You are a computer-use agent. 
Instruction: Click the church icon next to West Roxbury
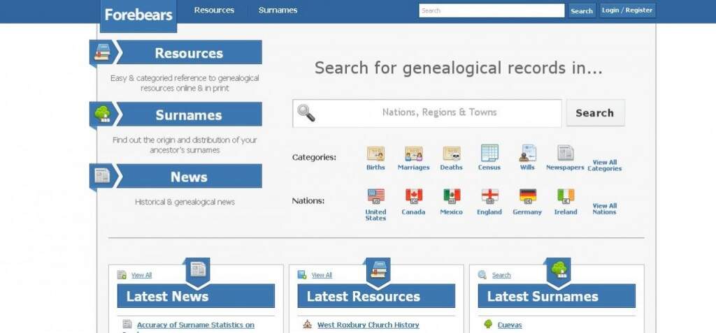pos(308,325)
